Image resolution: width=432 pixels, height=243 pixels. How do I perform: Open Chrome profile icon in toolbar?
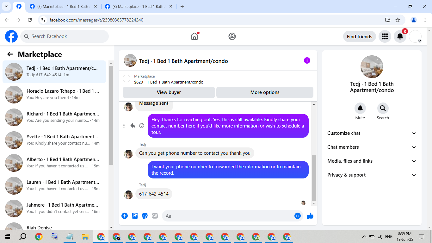(x=414, y=20)
